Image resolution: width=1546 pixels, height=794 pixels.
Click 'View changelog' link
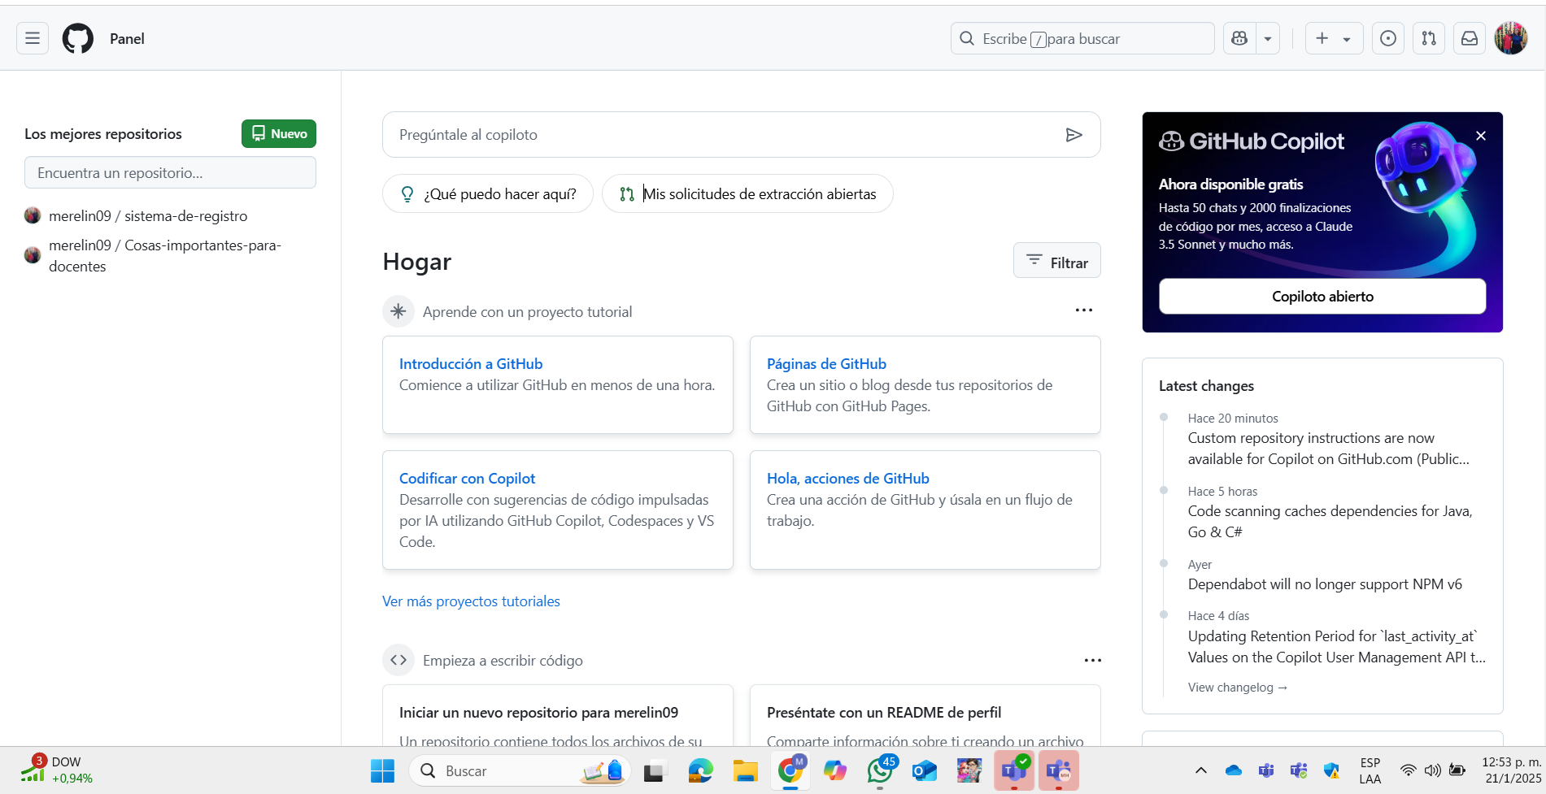tap(1238, 687)
